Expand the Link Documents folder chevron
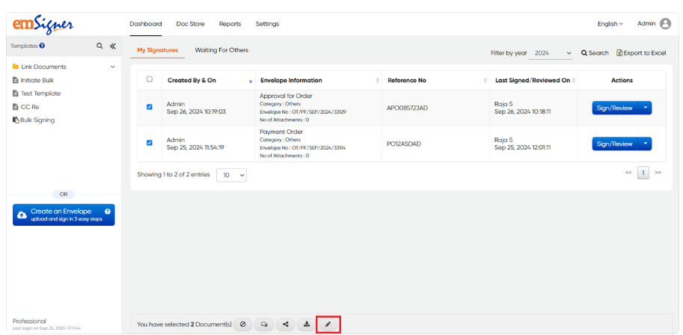683x335 pixels. tap(112, 67)
